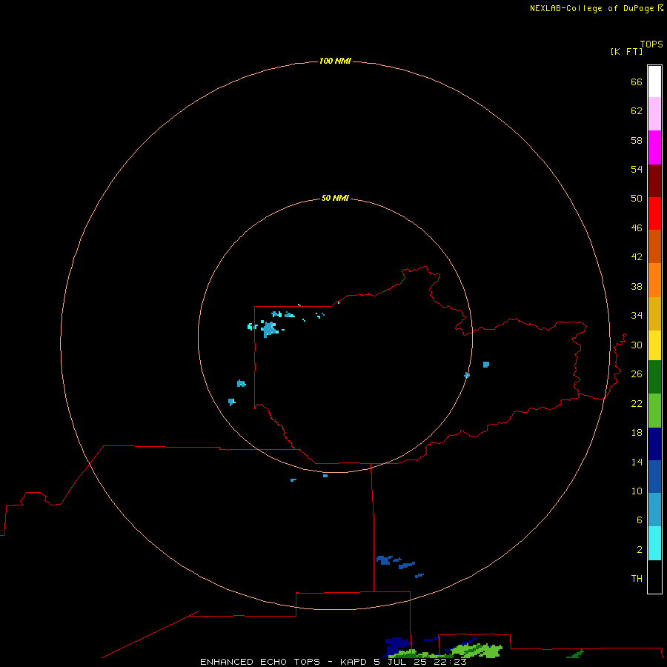Image resolution: width=667 pixels, height=667 pixels.
Task: Click 'ENHANCED ECHO TOPS' in the bottom caption
Action: click(x=260, y=662)
